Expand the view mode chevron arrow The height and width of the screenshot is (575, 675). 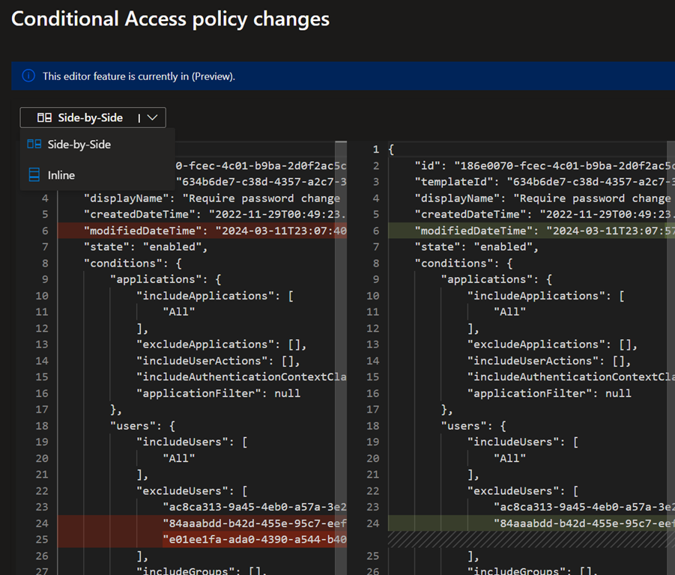152,118
